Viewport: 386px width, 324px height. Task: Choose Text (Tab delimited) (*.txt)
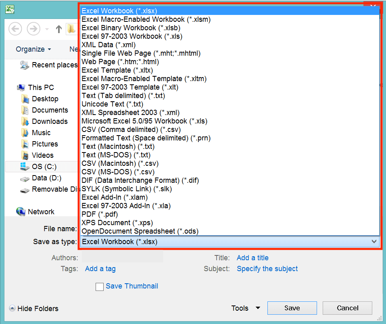pyautogui.click(x=230, y=96)
